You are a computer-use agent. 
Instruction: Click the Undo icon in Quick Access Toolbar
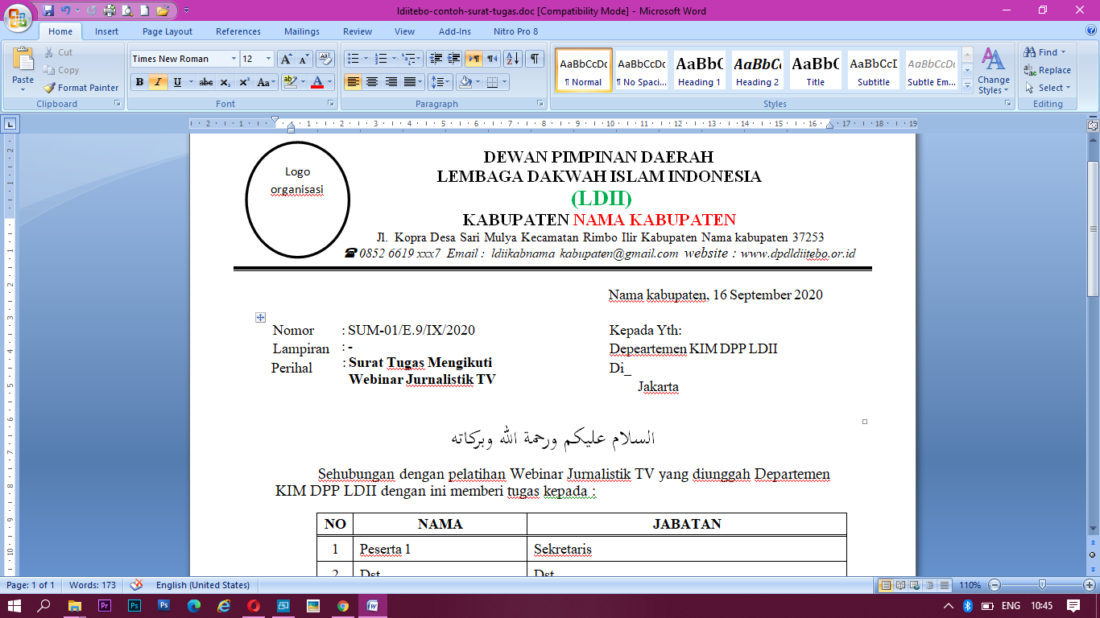65,10
